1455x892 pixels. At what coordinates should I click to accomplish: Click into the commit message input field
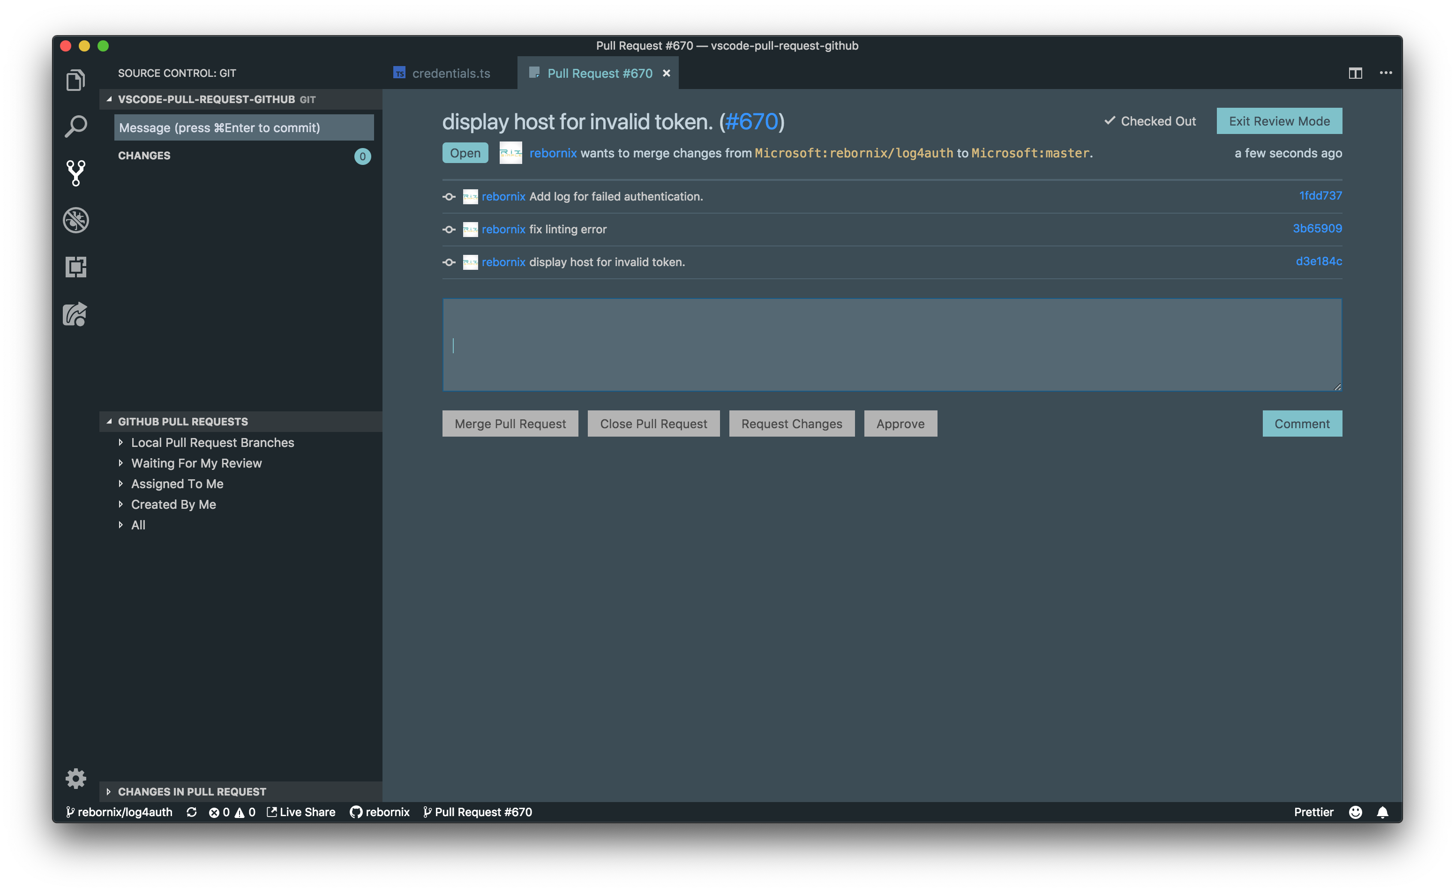click(243, 127)
